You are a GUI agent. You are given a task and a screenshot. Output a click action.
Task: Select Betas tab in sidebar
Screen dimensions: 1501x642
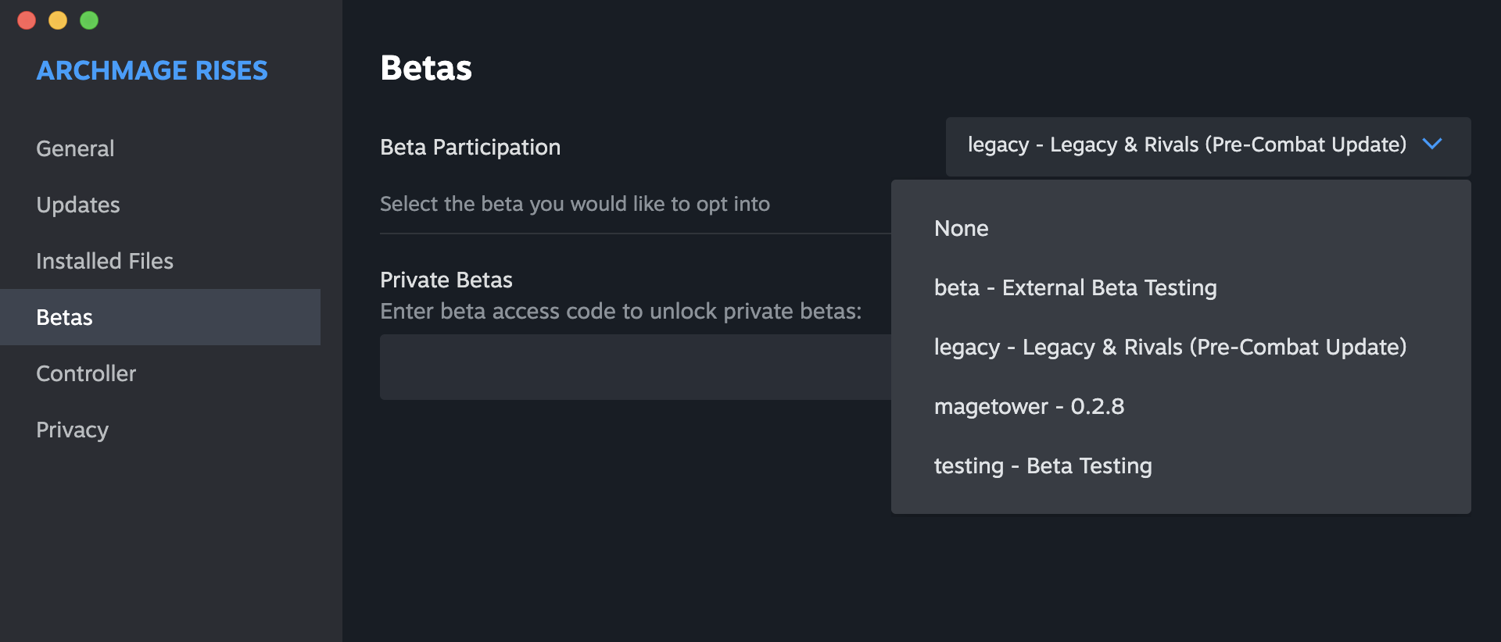point(65,317)
